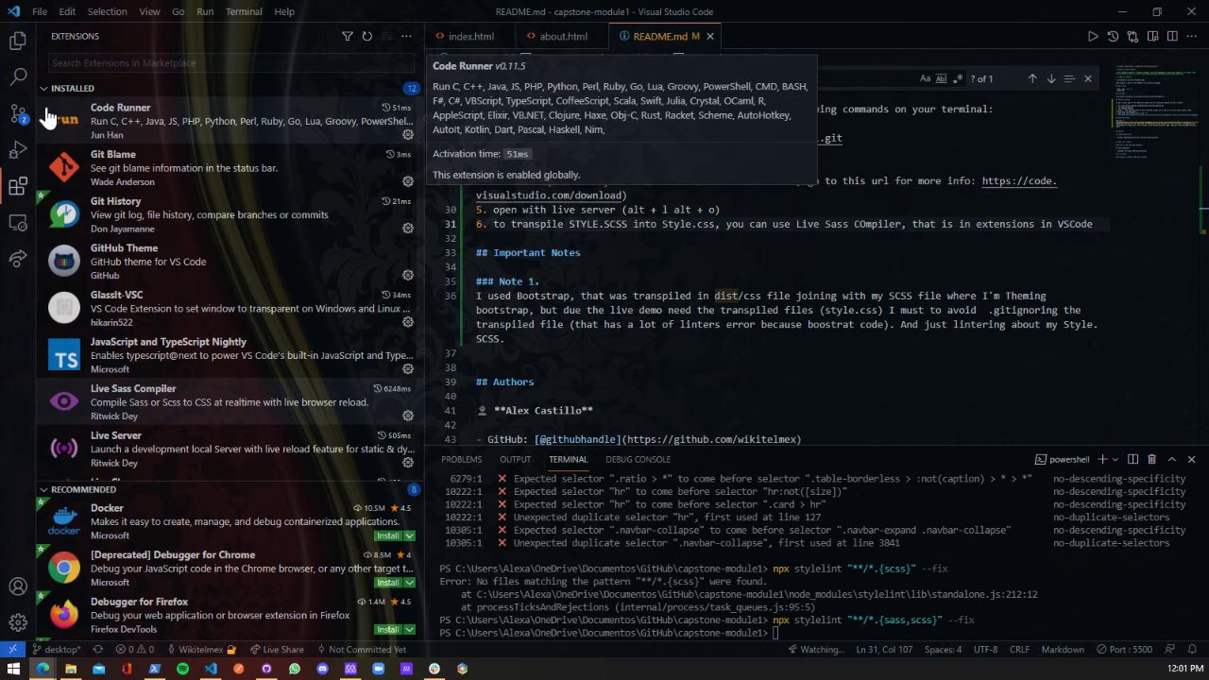Clear extensions search results

tap(387, 36)
